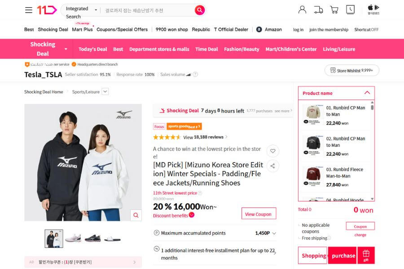Click the View Coupon button
This screenshot has width=404, height=269.
coord(259,214)
